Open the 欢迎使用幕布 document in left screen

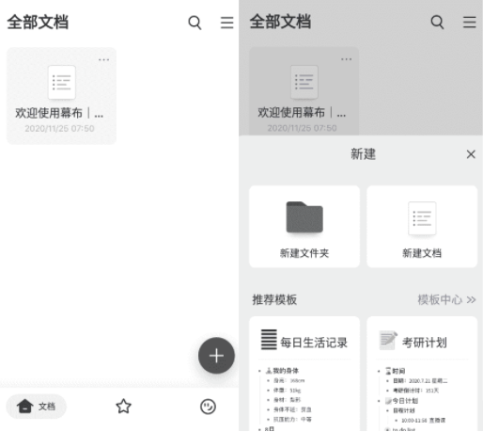[x=61, y=96]
